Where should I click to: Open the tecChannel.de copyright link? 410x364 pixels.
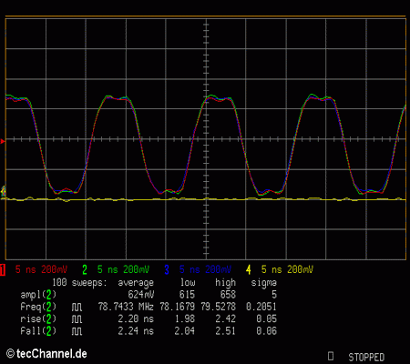(x=46, y=354)
